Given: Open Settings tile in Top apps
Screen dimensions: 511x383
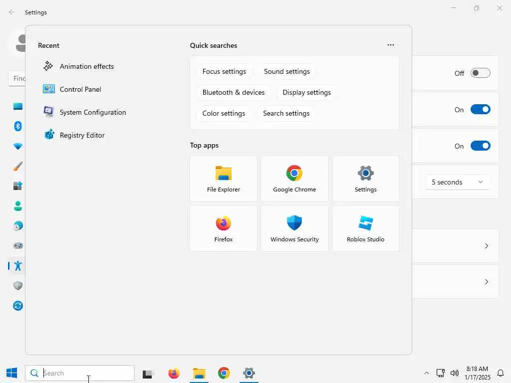Looking at the screenshot, I should pyautogui.click(x=365, y=179).
